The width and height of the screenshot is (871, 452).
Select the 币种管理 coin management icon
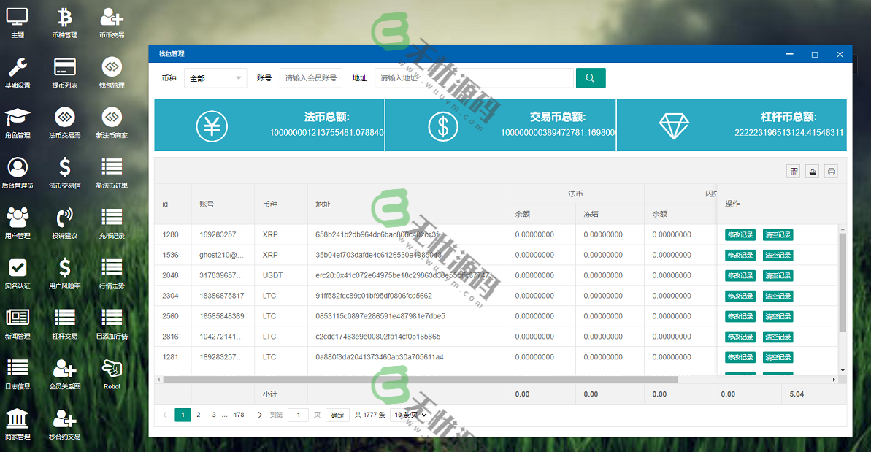[x=64, y=21]
